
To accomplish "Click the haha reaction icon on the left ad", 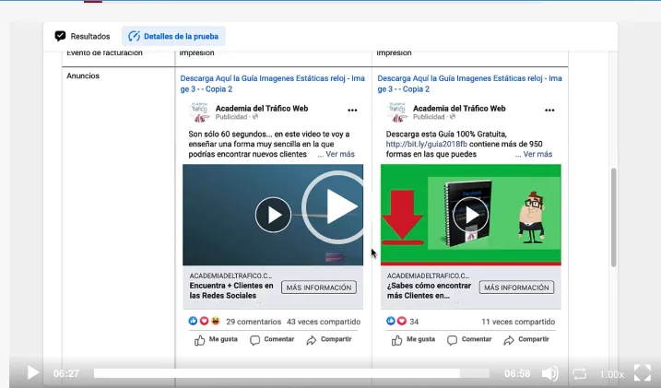I will (x=215, y=321).
